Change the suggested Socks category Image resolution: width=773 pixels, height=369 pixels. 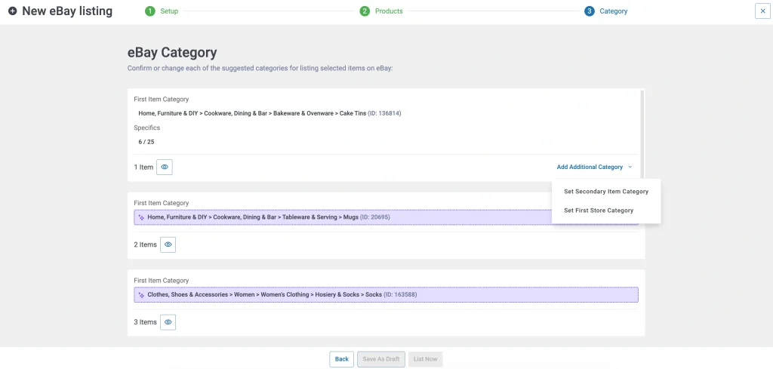(x=386, y=294)
